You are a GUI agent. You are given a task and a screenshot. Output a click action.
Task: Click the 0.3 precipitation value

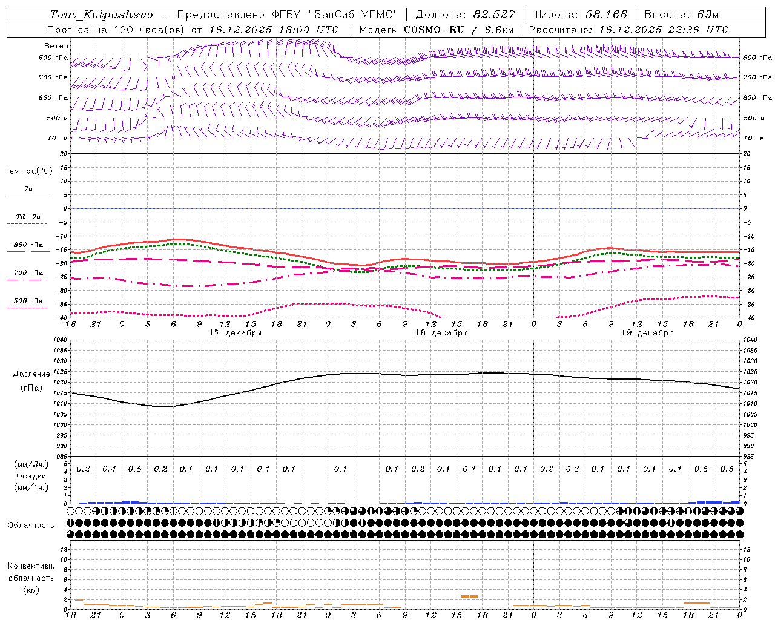click(x=572, y=469)
